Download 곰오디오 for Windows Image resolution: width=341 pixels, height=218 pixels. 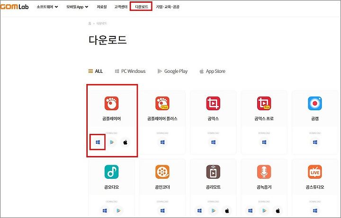click(x=105, y=210)
